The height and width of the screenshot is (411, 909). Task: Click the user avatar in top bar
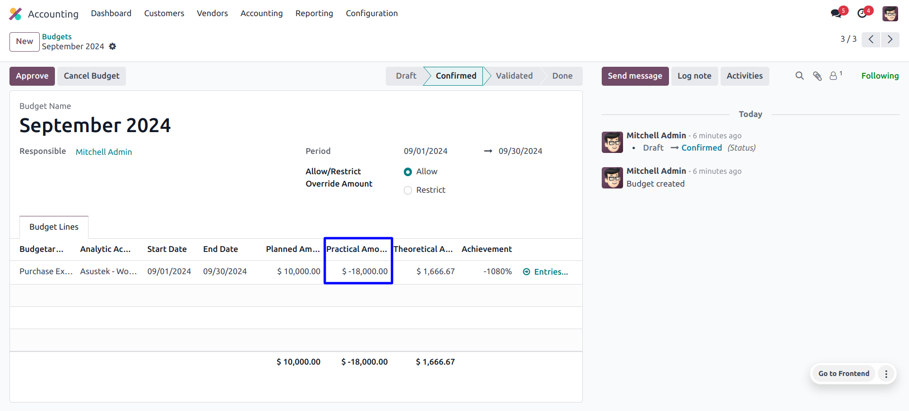pyautogui.click(x=890, y=14)
